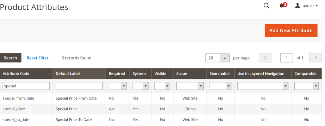Click the Special Price To Date label
The height and width of the screenshot is (126, 325).
[74, 120]
